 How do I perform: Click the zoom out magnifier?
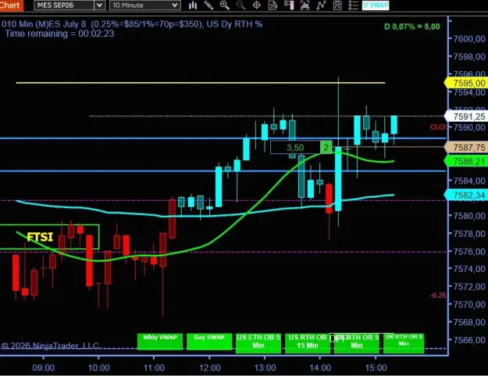point(240,5)
